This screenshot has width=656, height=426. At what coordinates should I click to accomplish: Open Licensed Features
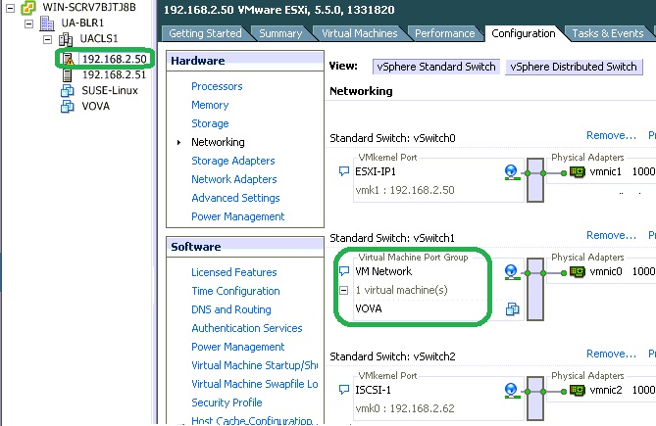(234, 272)
